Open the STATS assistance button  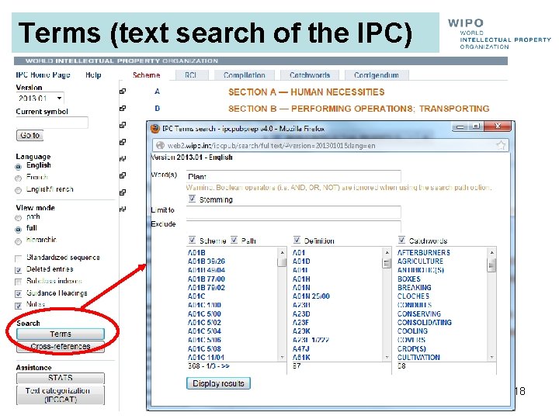(61, 378)
